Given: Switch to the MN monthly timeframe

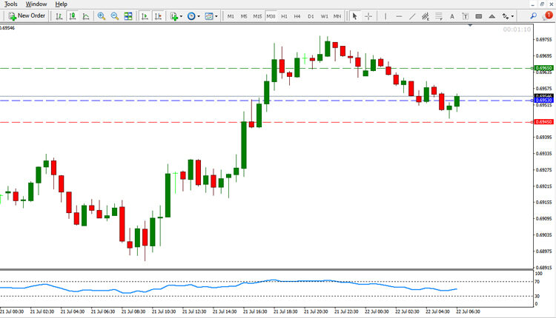Looking at the screenshot, I should [337, 16].
